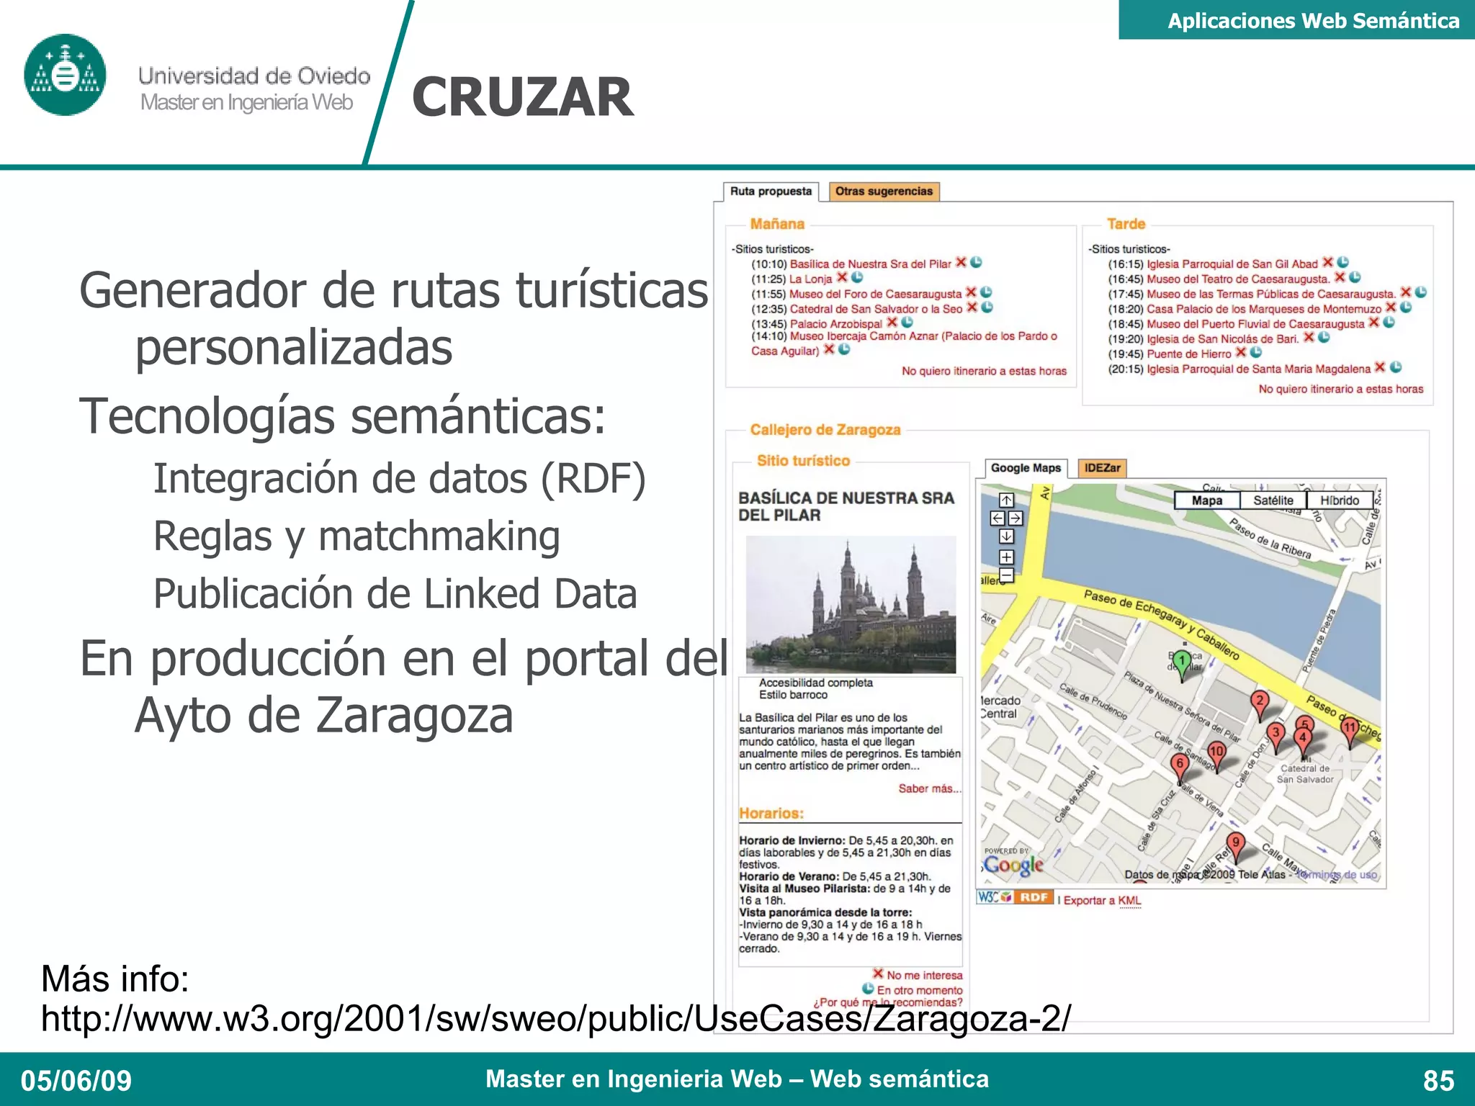Click clock icon for Santa Maria Magdalena
Viewport: 1475px width, 1106px height.
click(1396, 367)
